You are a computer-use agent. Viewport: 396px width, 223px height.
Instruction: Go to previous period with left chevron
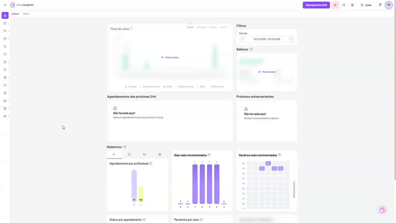tap(243, 39)
